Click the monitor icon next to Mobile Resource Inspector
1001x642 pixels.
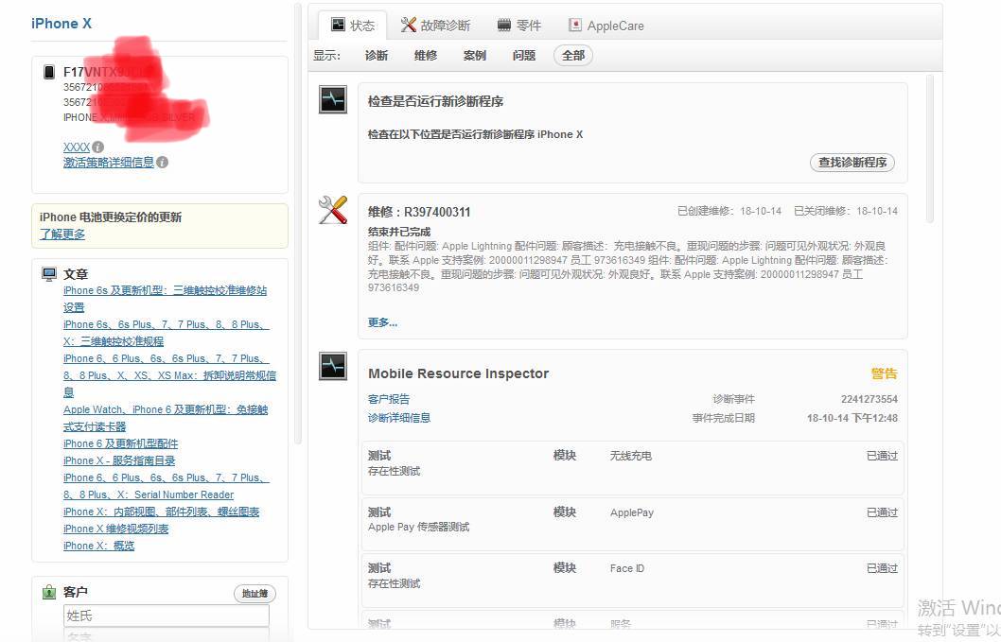click(332, 366)
